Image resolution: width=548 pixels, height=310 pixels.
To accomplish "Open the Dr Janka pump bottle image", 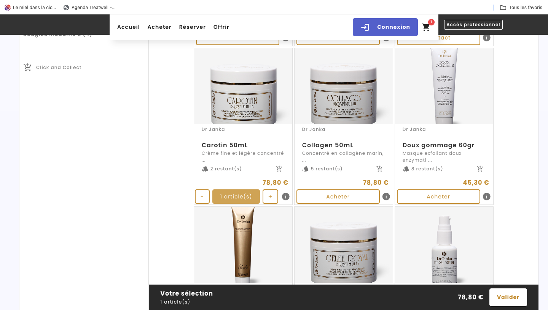I will click(444, 245).
